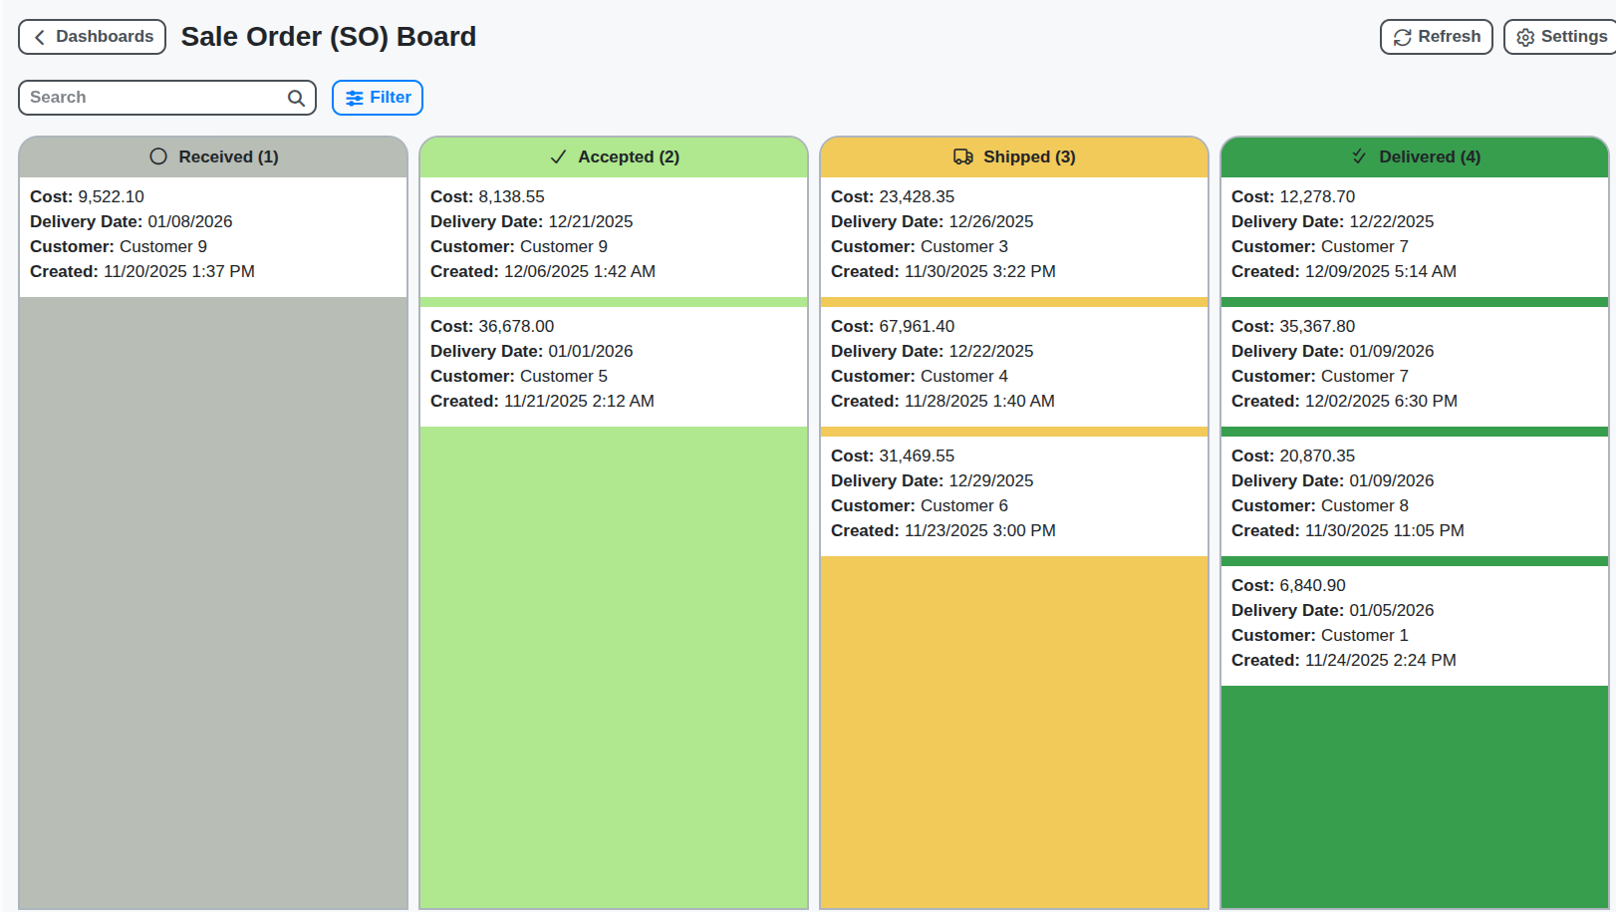
Task: Click the Accepted (2) column header
Action: [x=613, y=156]
